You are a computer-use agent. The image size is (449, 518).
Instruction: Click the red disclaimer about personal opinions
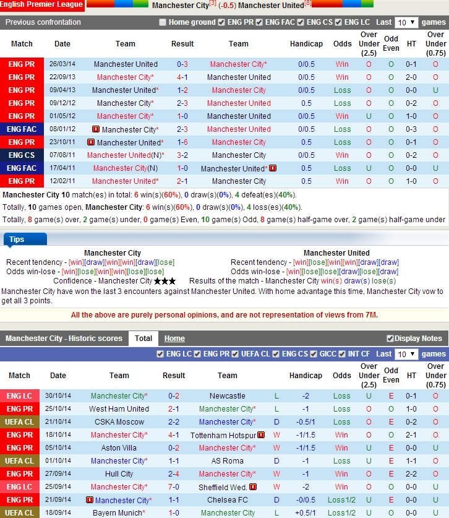(224, 315)
